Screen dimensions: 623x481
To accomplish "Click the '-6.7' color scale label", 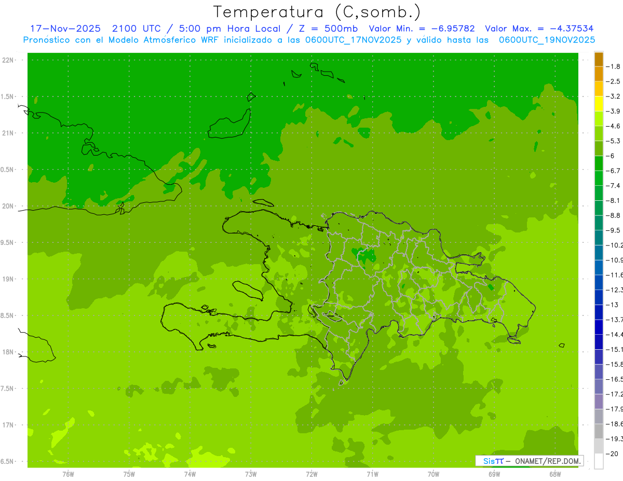I will 614,171.
